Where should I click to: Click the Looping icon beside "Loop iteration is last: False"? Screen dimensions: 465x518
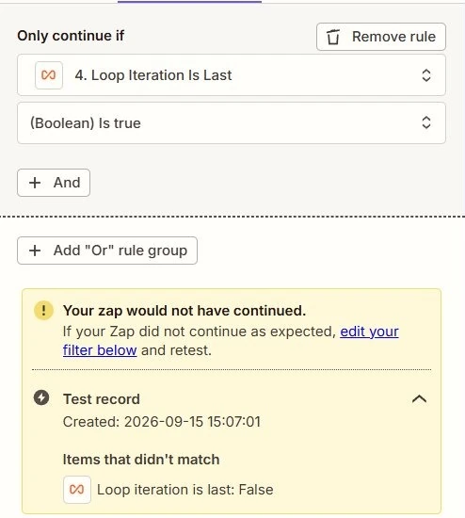click(77, 489)
